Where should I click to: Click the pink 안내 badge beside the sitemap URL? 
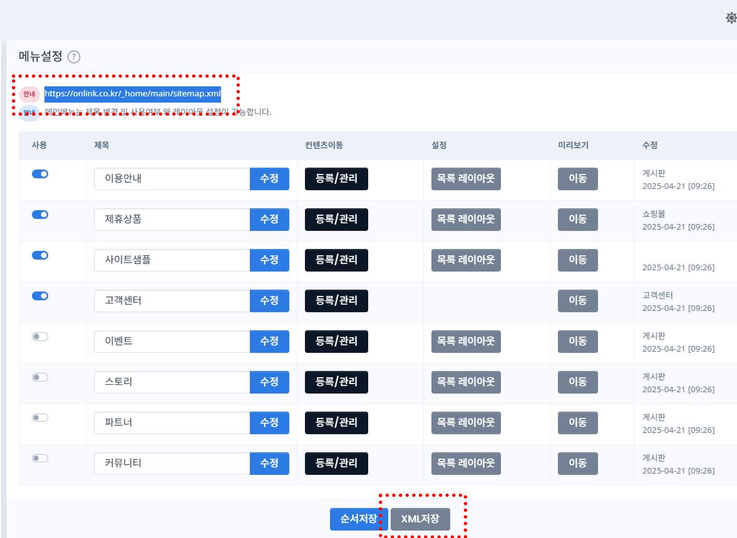click(x=29, y=94)
